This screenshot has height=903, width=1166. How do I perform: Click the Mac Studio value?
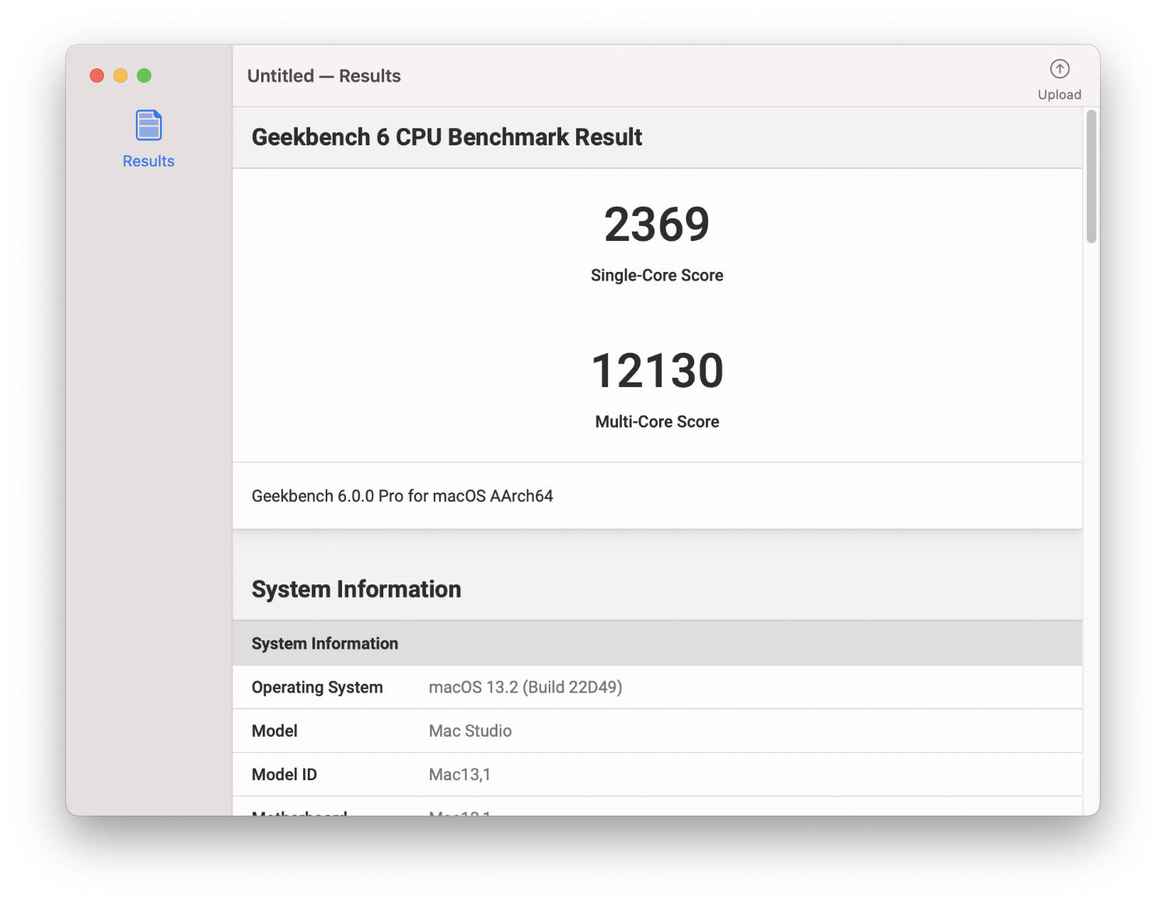pos(470,730)
